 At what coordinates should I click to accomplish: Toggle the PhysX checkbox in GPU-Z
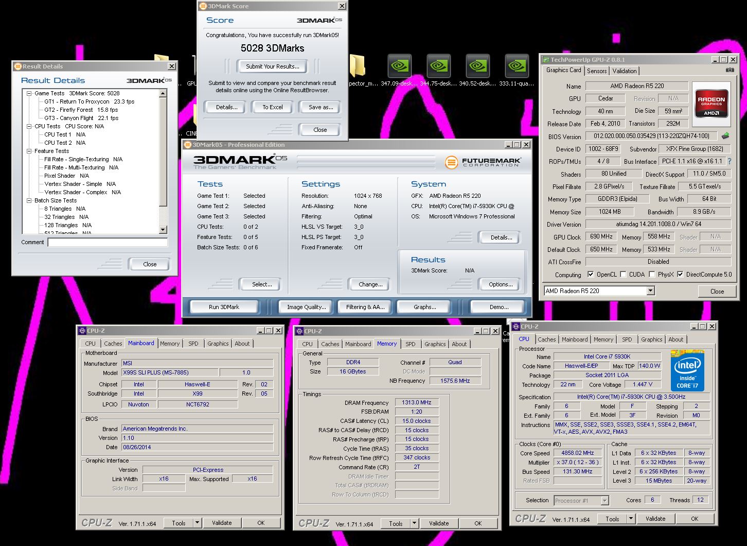pos(652,275)
